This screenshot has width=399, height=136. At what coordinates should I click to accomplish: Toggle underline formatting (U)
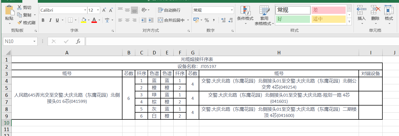(x=57, y=20)
